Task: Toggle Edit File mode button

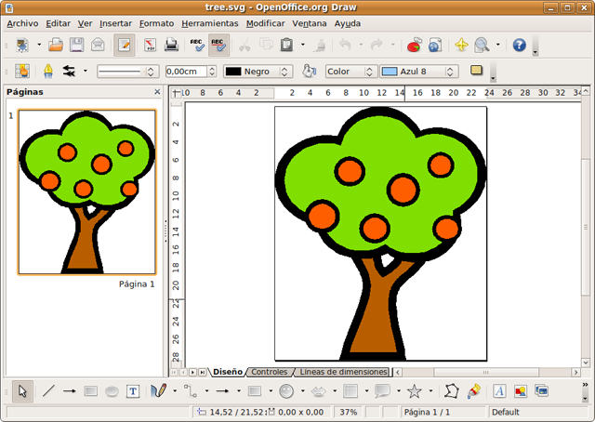Action: [x=123, y=45]
